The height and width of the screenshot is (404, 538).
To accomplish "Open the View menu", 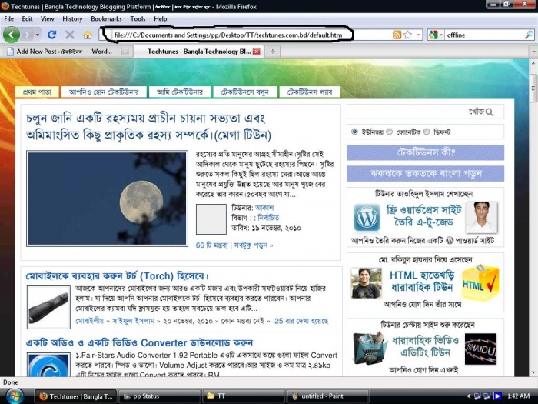I will pyautogui.click(x=48, y=19).
